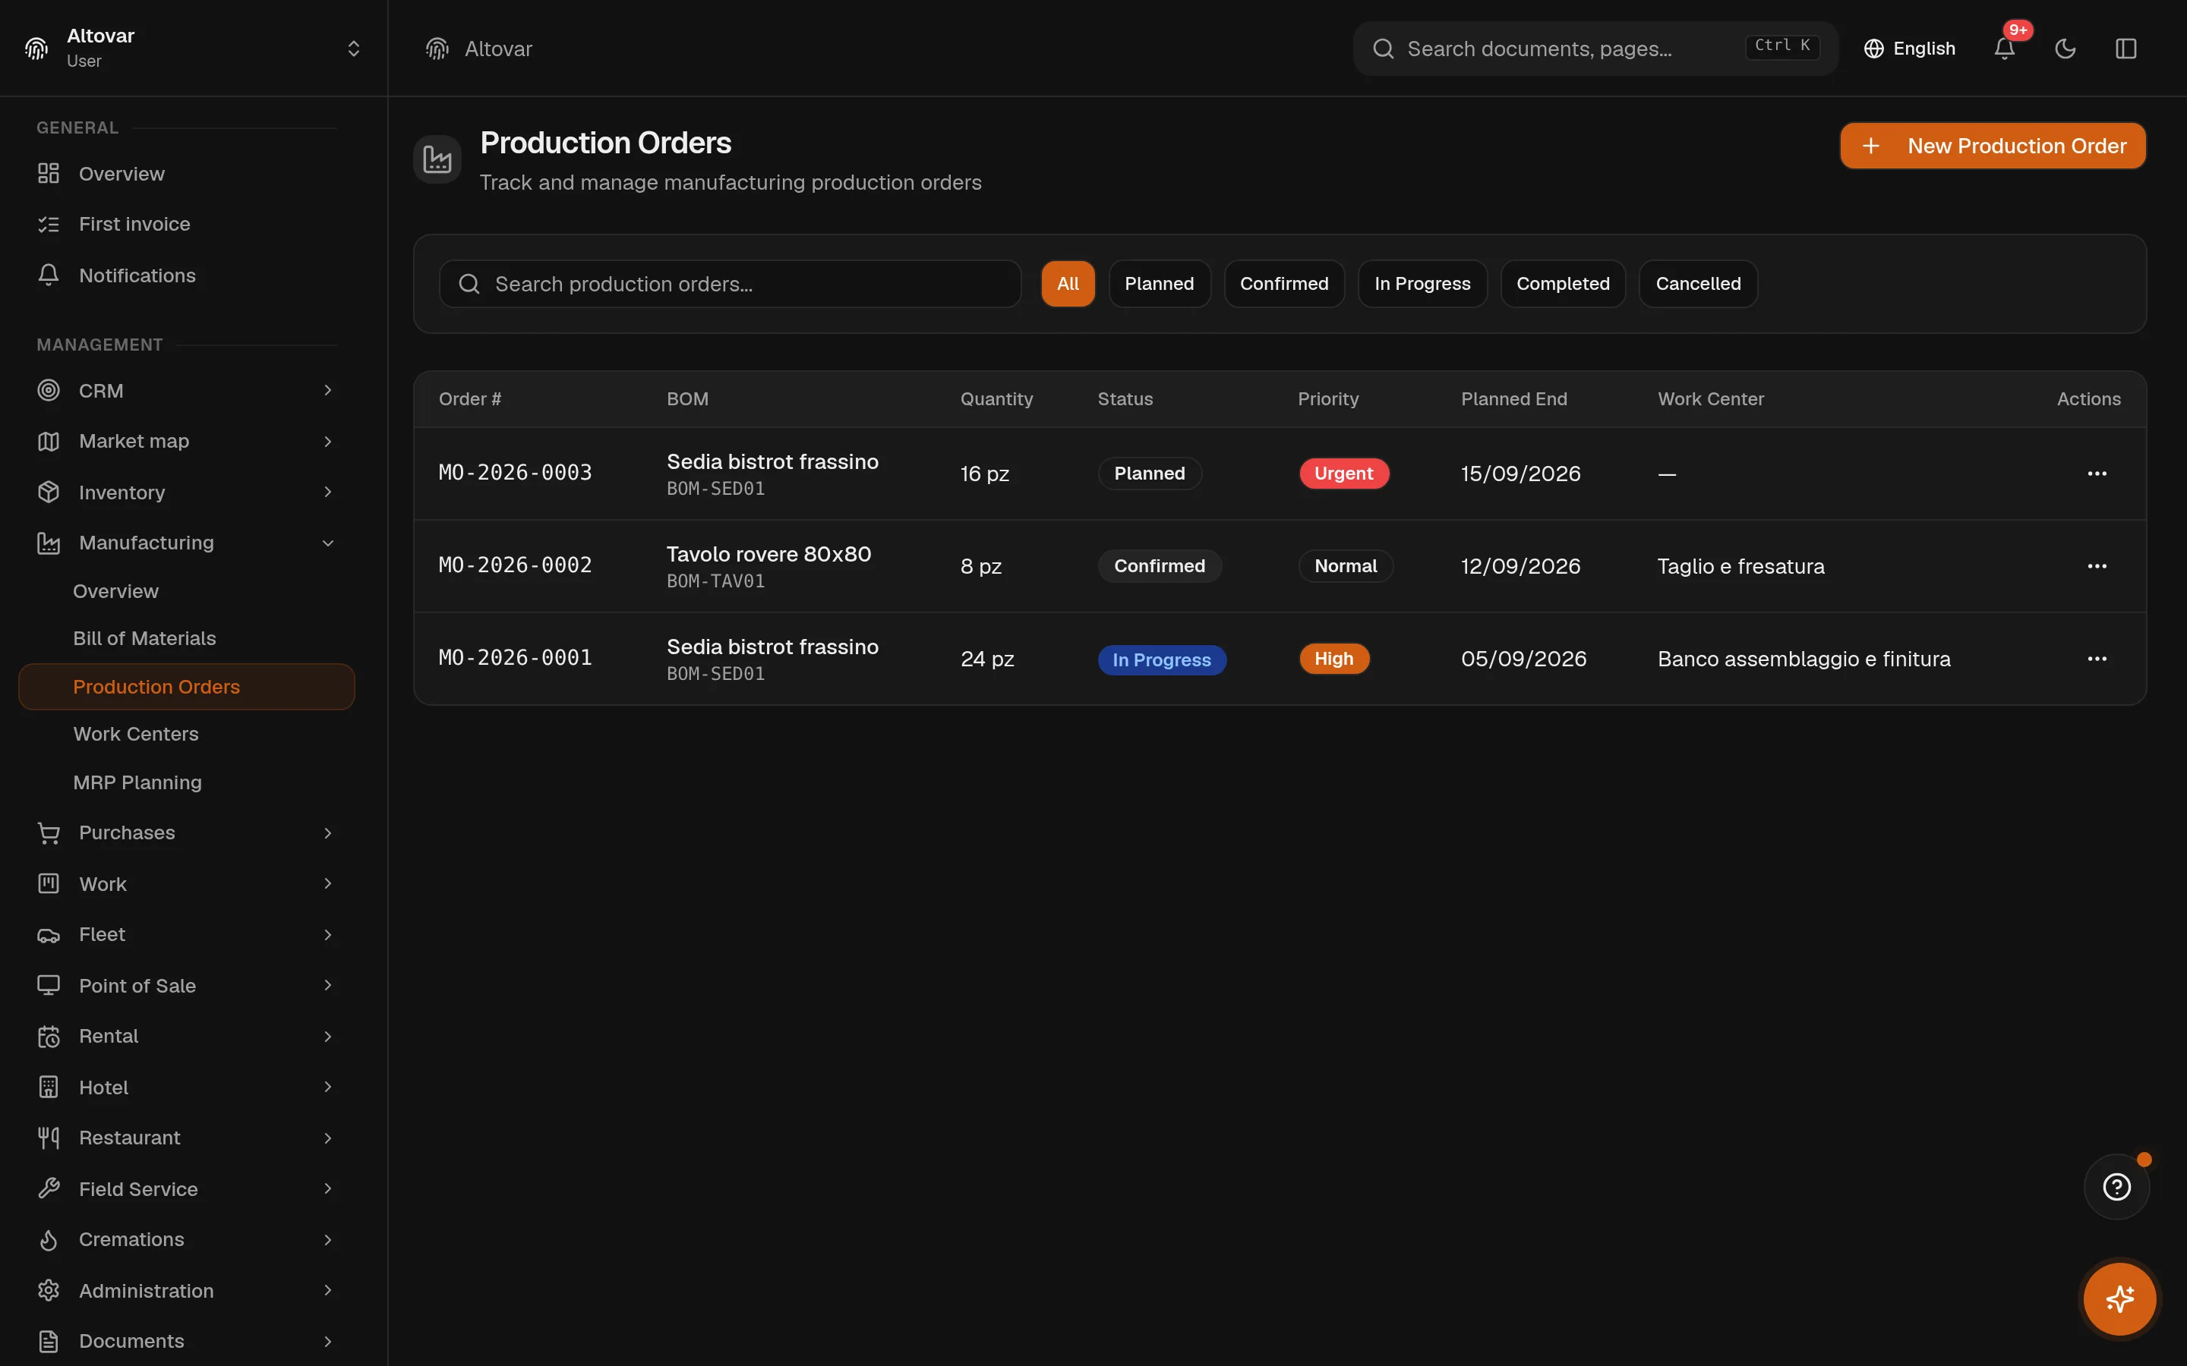The image size is (2187, 1366).
Task: Open actions menu for MO-2026-0003
Action: [2097, 474]
